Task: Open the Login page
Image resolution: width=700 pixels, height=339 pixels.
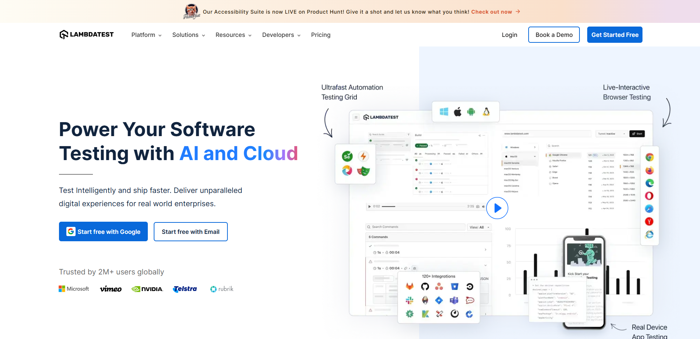Action: coord(509,35)
